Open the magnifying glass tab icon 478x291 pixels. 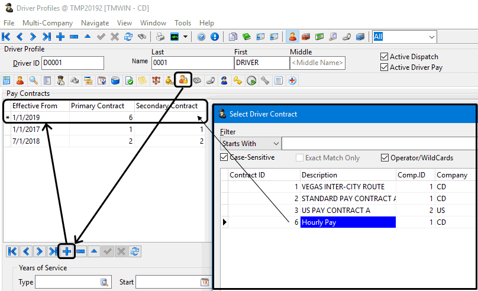point(34,80)
